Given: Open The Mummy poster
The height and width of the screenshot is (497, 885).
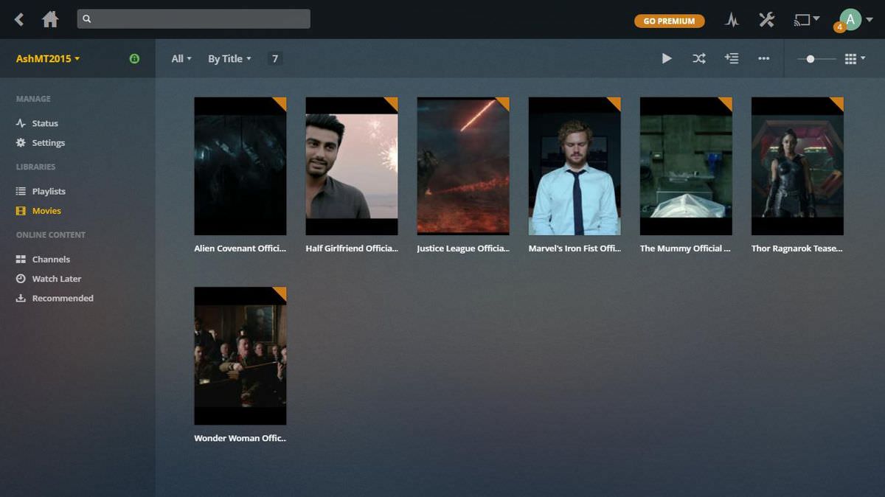Looking at the screenshot, I should (x=686, y=166).
